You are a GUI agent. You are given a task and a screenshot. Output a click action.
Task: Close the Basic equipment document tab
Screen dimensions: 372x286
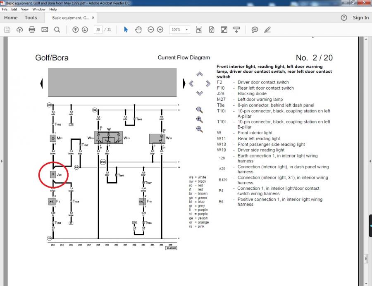point(93,18)
